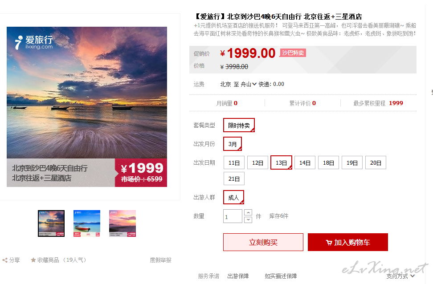
Task: Click the star icon to favorite the product
Action: point(33,260)
